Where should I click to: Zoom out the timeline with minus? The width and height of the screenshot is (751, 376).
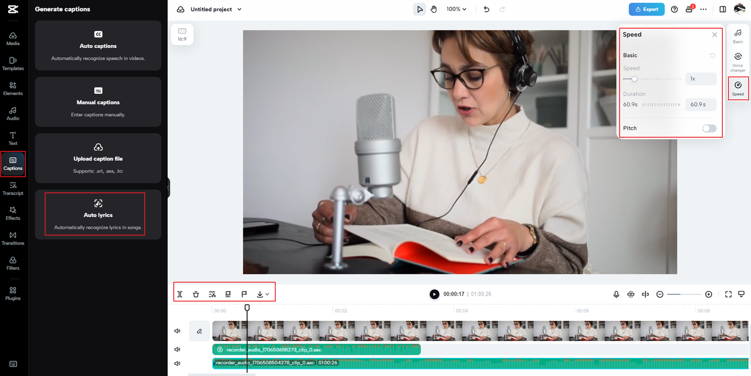tap(660, 294)
